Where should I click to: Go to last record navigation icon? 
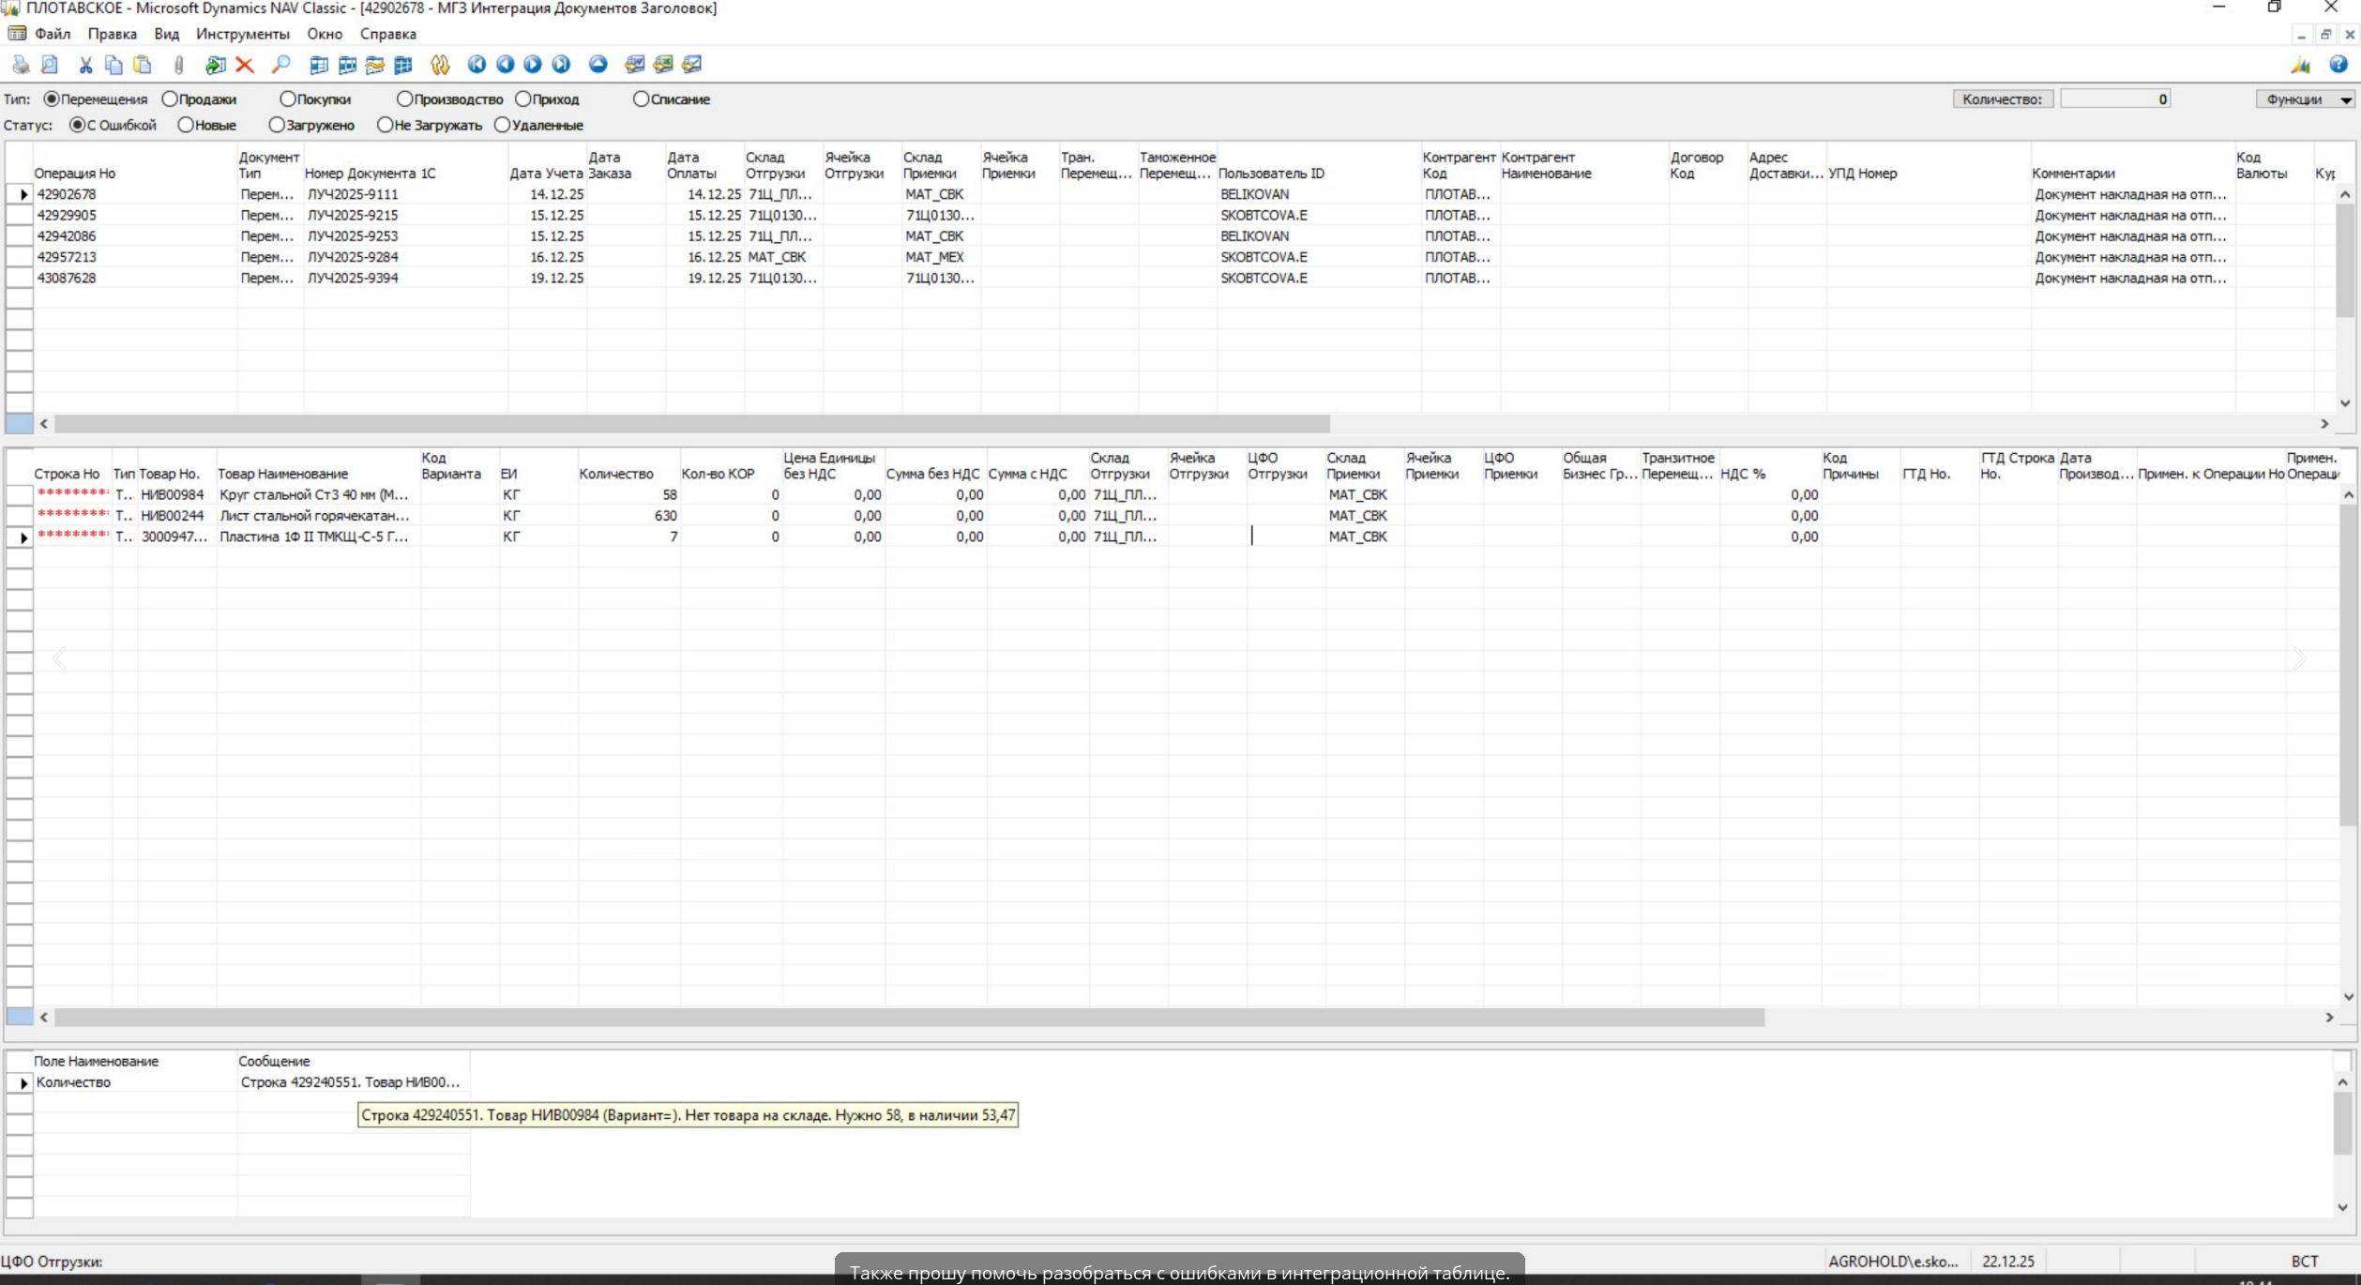(x=561, y=65)
